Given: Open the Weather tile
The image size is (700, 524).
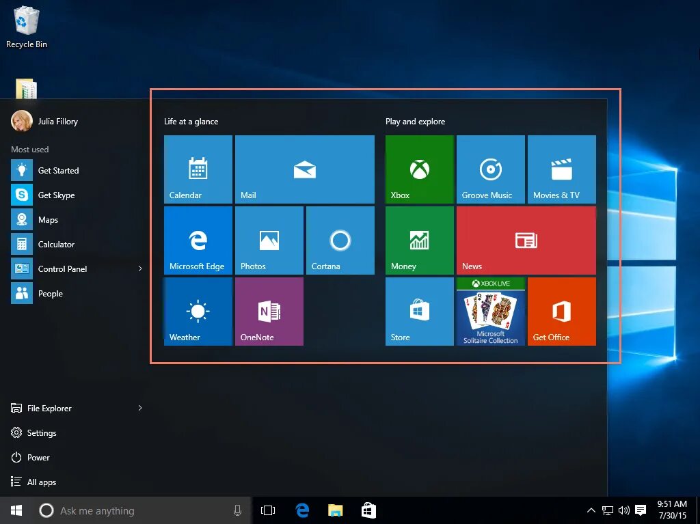Looking at the screenshot, I should coord(198,311).
